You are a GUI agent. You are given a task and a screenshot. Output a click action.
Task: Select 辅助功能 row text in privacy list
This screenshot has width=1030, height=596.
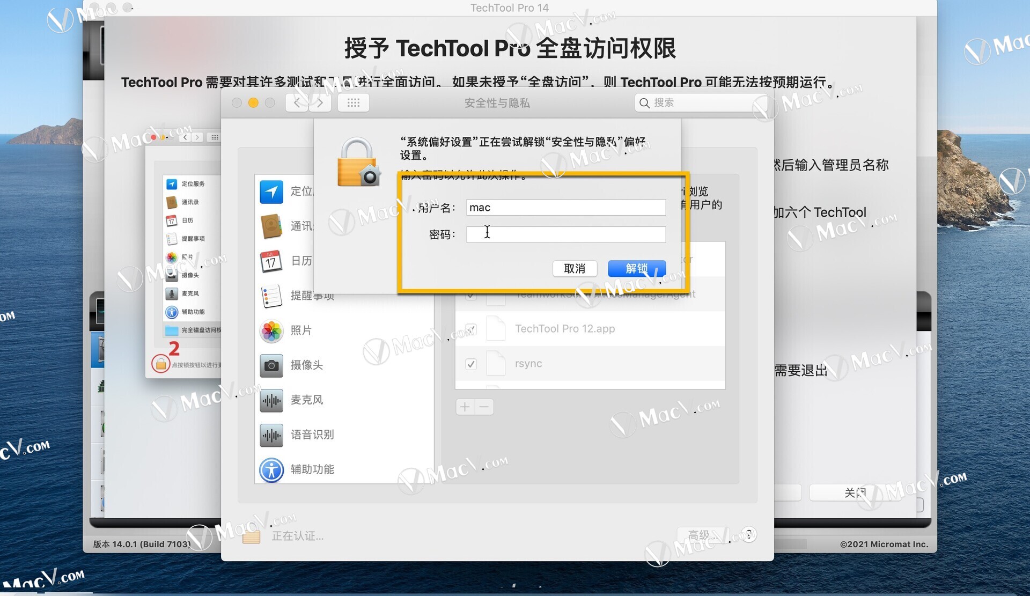[312, 470]
